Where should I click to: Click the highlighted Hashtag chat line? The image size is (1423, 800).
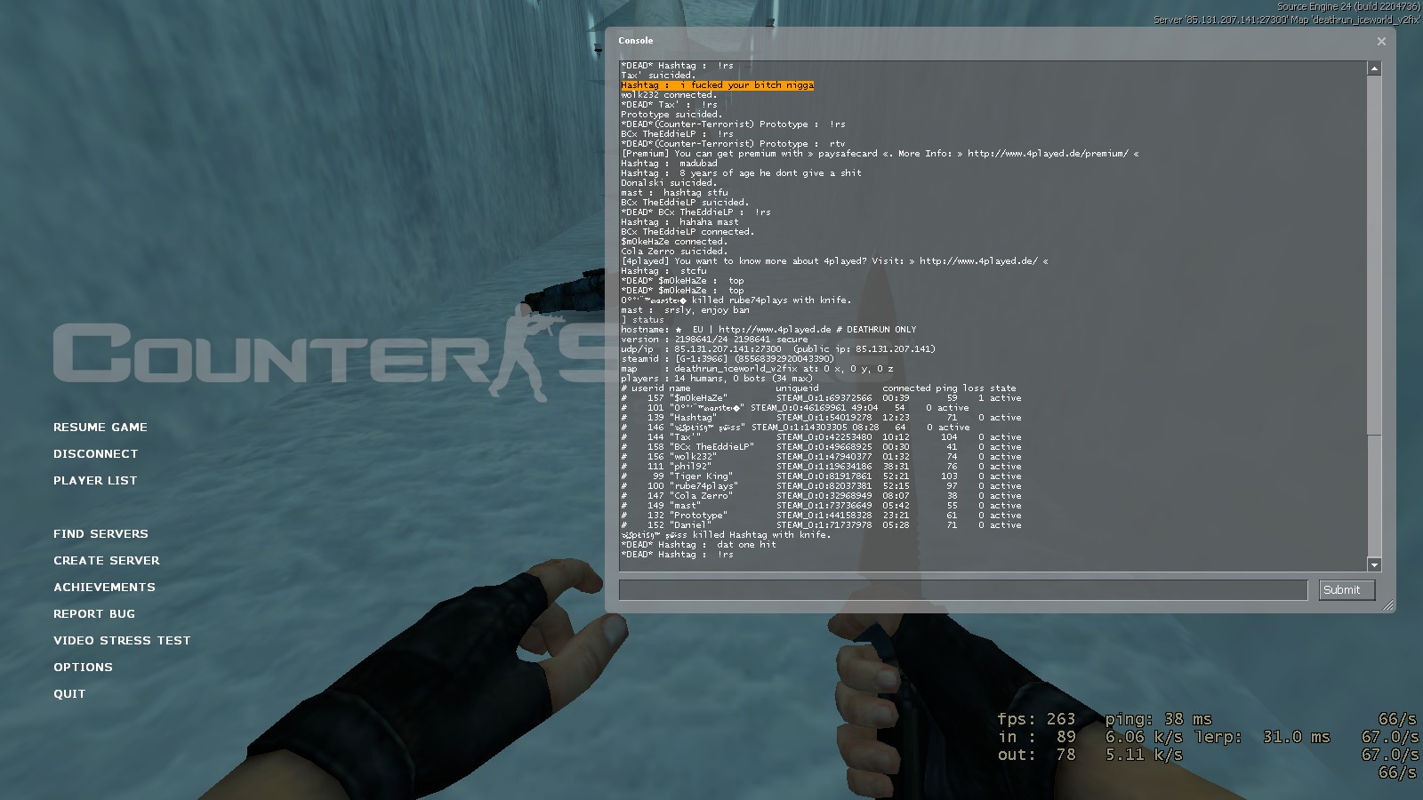coord(717,85)
